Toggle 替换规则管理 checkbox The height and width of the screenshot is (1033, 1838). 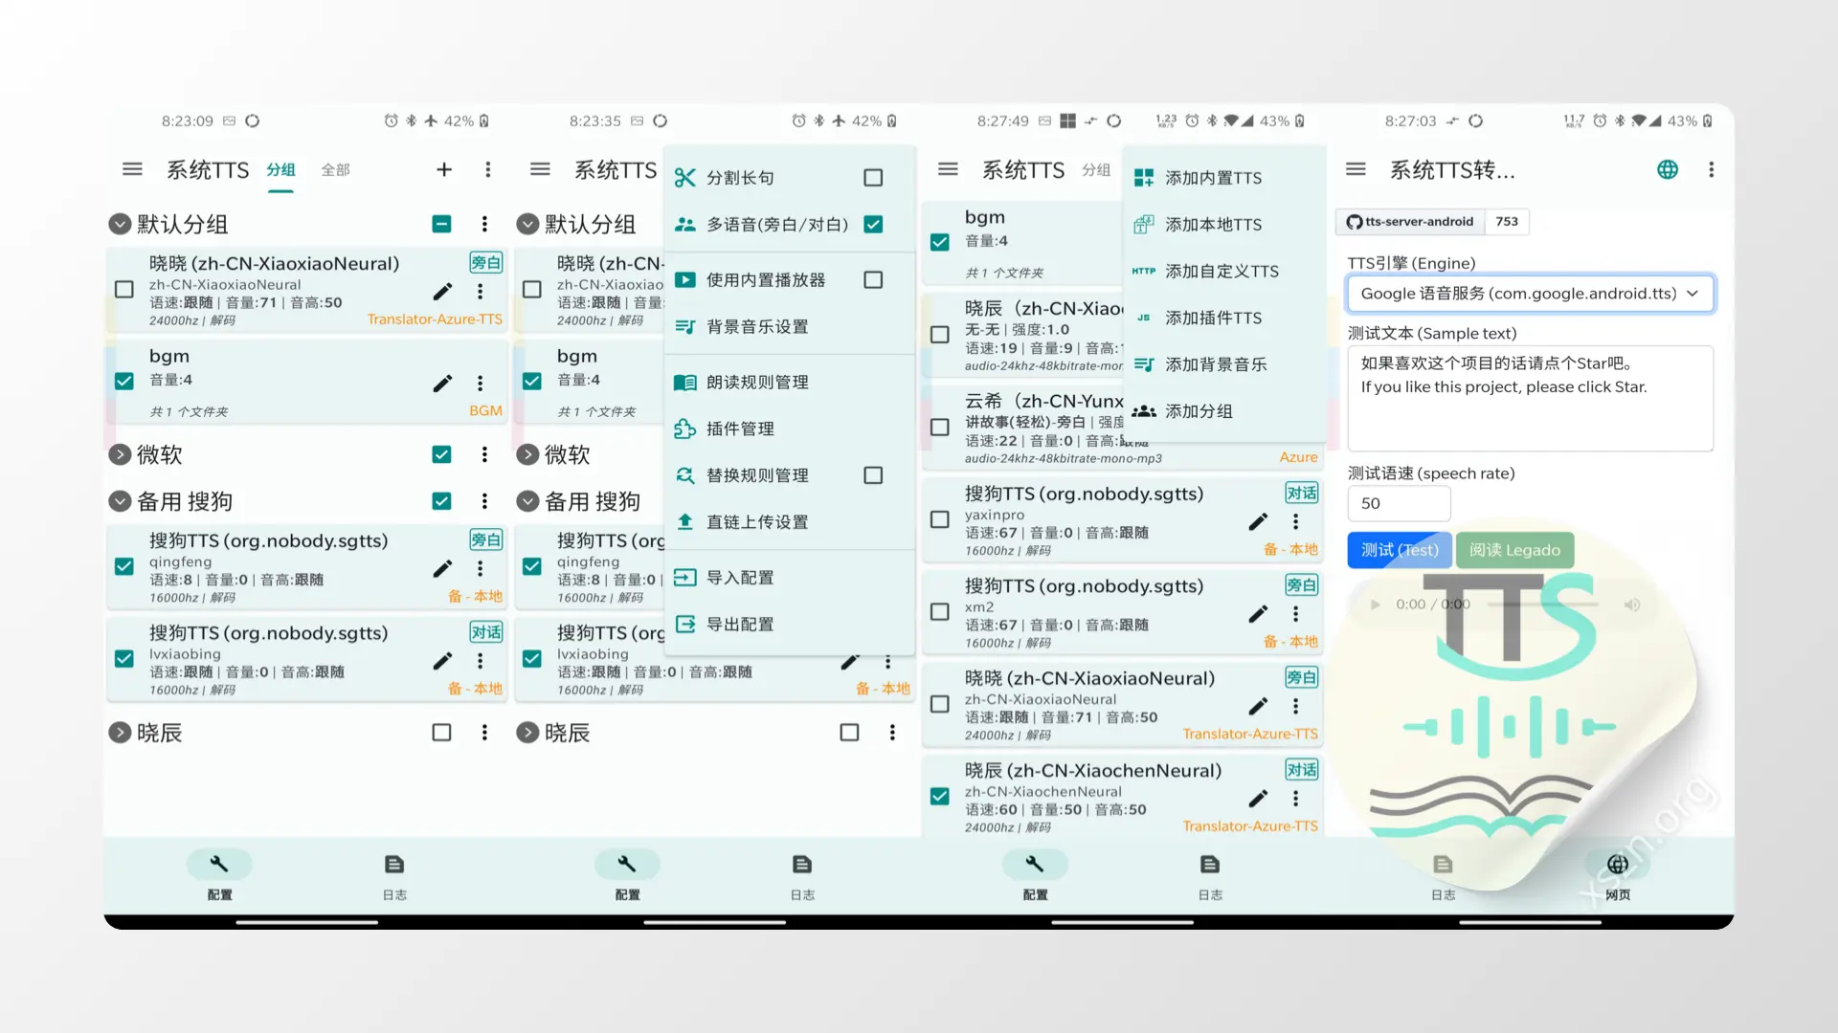coord(873,475)
